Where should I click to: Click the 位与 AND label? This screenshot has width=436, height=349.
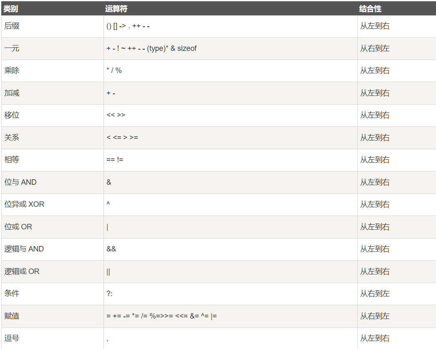(20, 182)
